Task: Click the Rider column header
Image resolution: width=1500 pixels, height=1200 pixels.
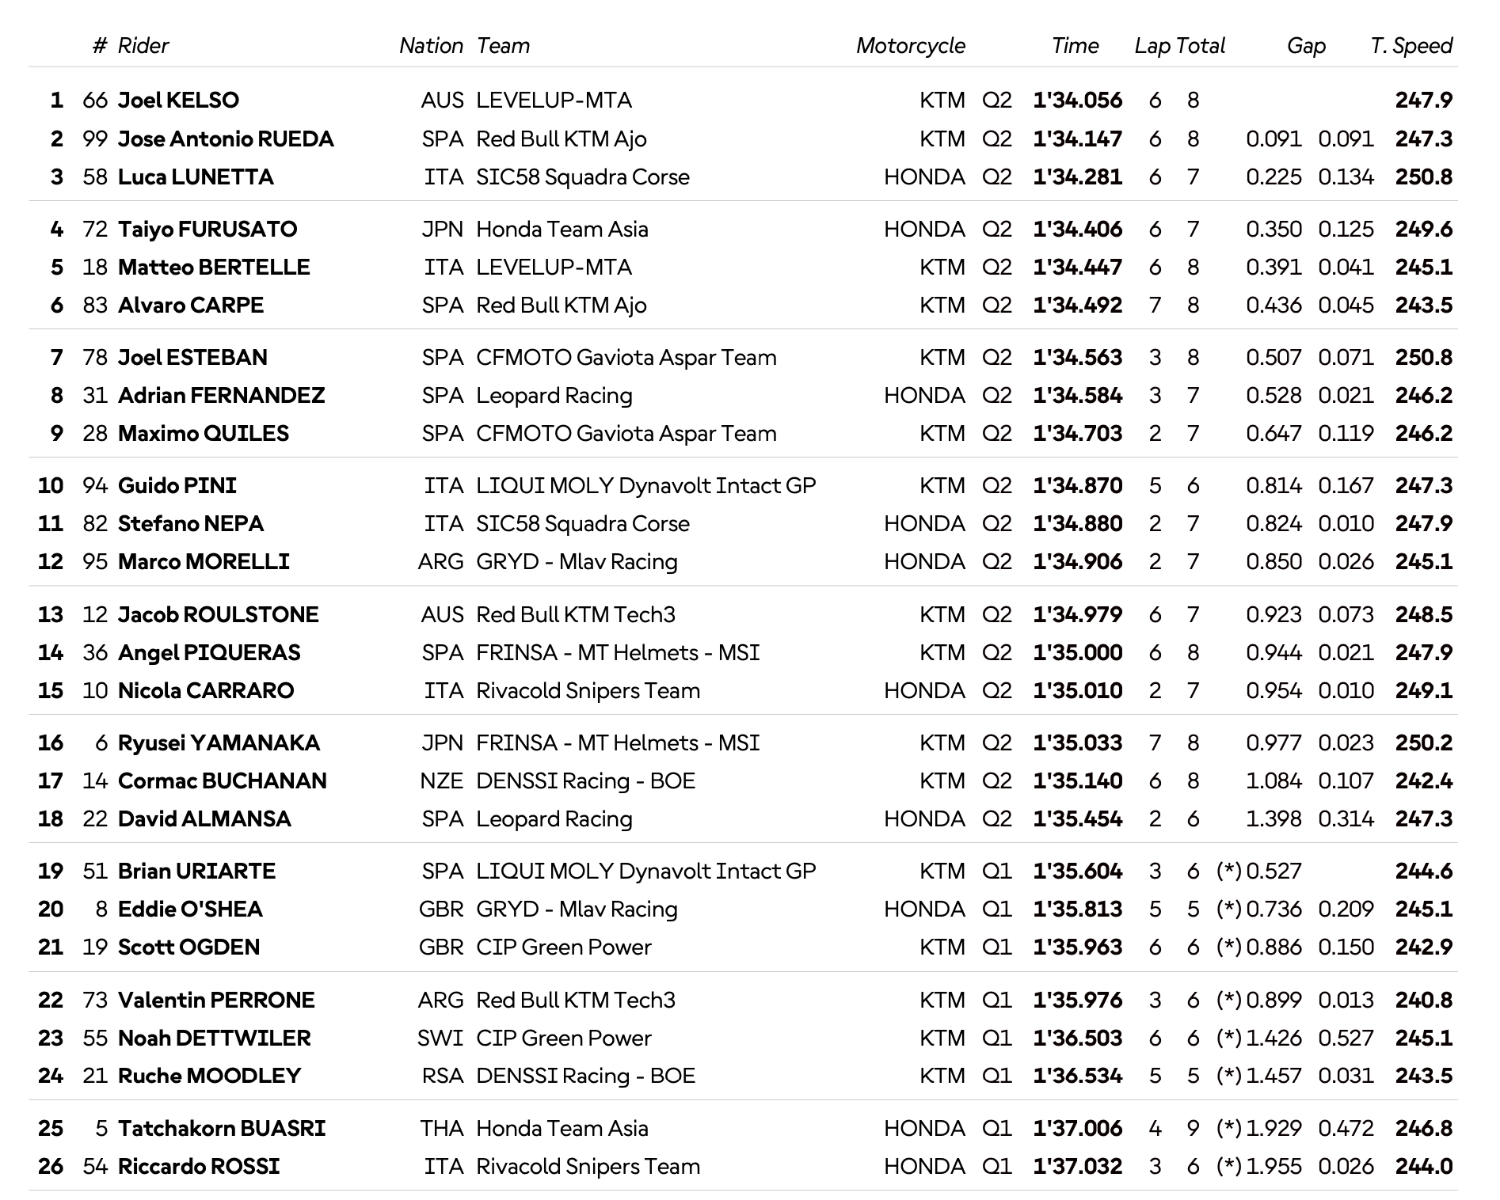Action: point(143,46)
